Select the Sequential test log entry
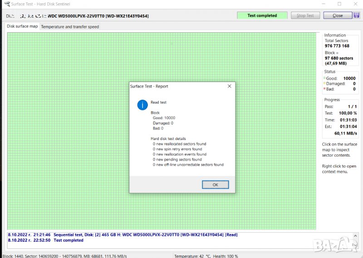 (123, 235)
